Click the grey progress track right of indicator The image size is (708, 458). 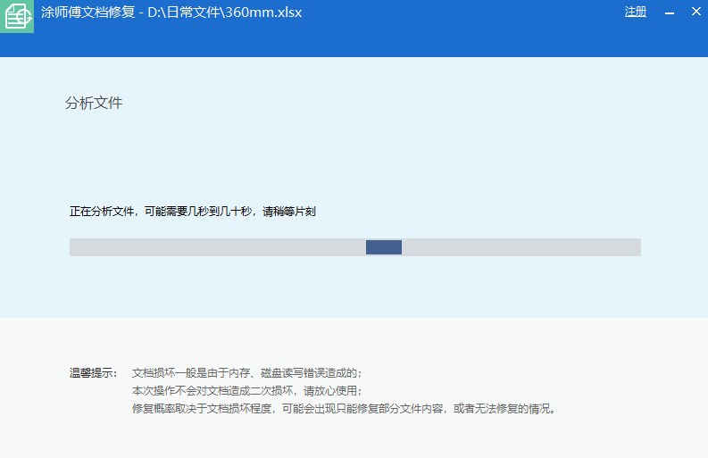pyautogui.click(x=522, y=247)
